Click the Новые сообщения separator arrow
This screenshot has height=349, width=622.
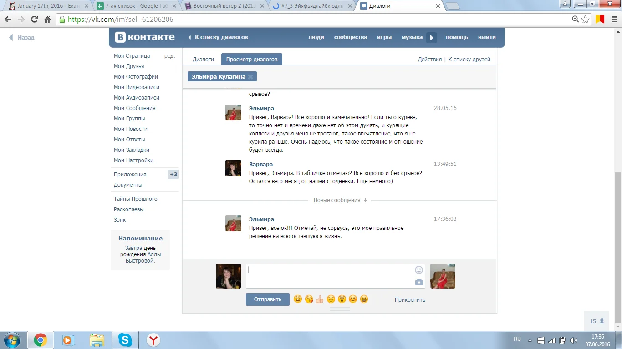pyautogui.click(x=365, y=200)
